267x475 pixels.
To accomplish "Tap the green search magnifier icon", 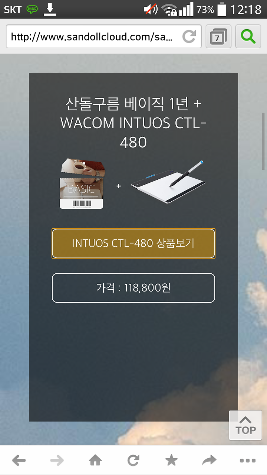I will point(248,36).
